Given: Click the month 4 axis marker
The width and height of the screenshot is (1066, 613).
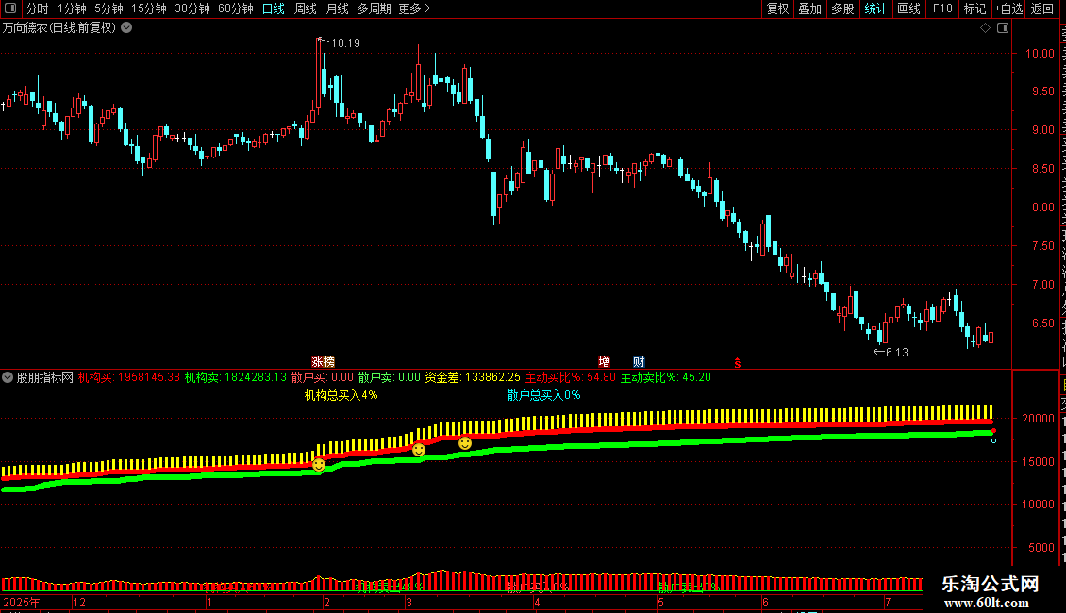Looking at the screenshot, I should click(x=537, y=602).
